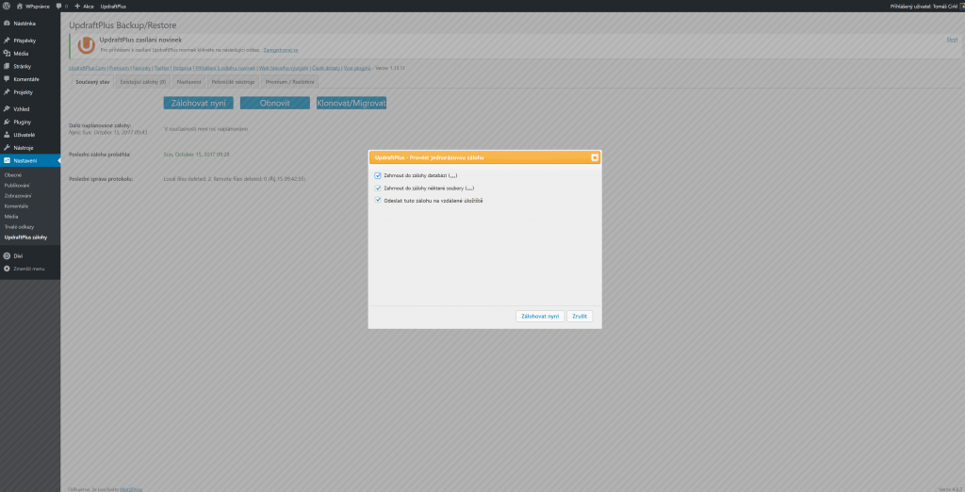Open Přihlášení k odběru novinek link

click(224, 68)
